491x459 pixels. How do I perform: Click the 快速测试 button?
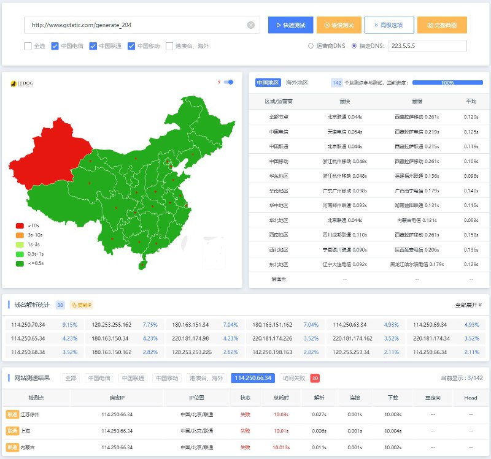click(x=290, y=25)
